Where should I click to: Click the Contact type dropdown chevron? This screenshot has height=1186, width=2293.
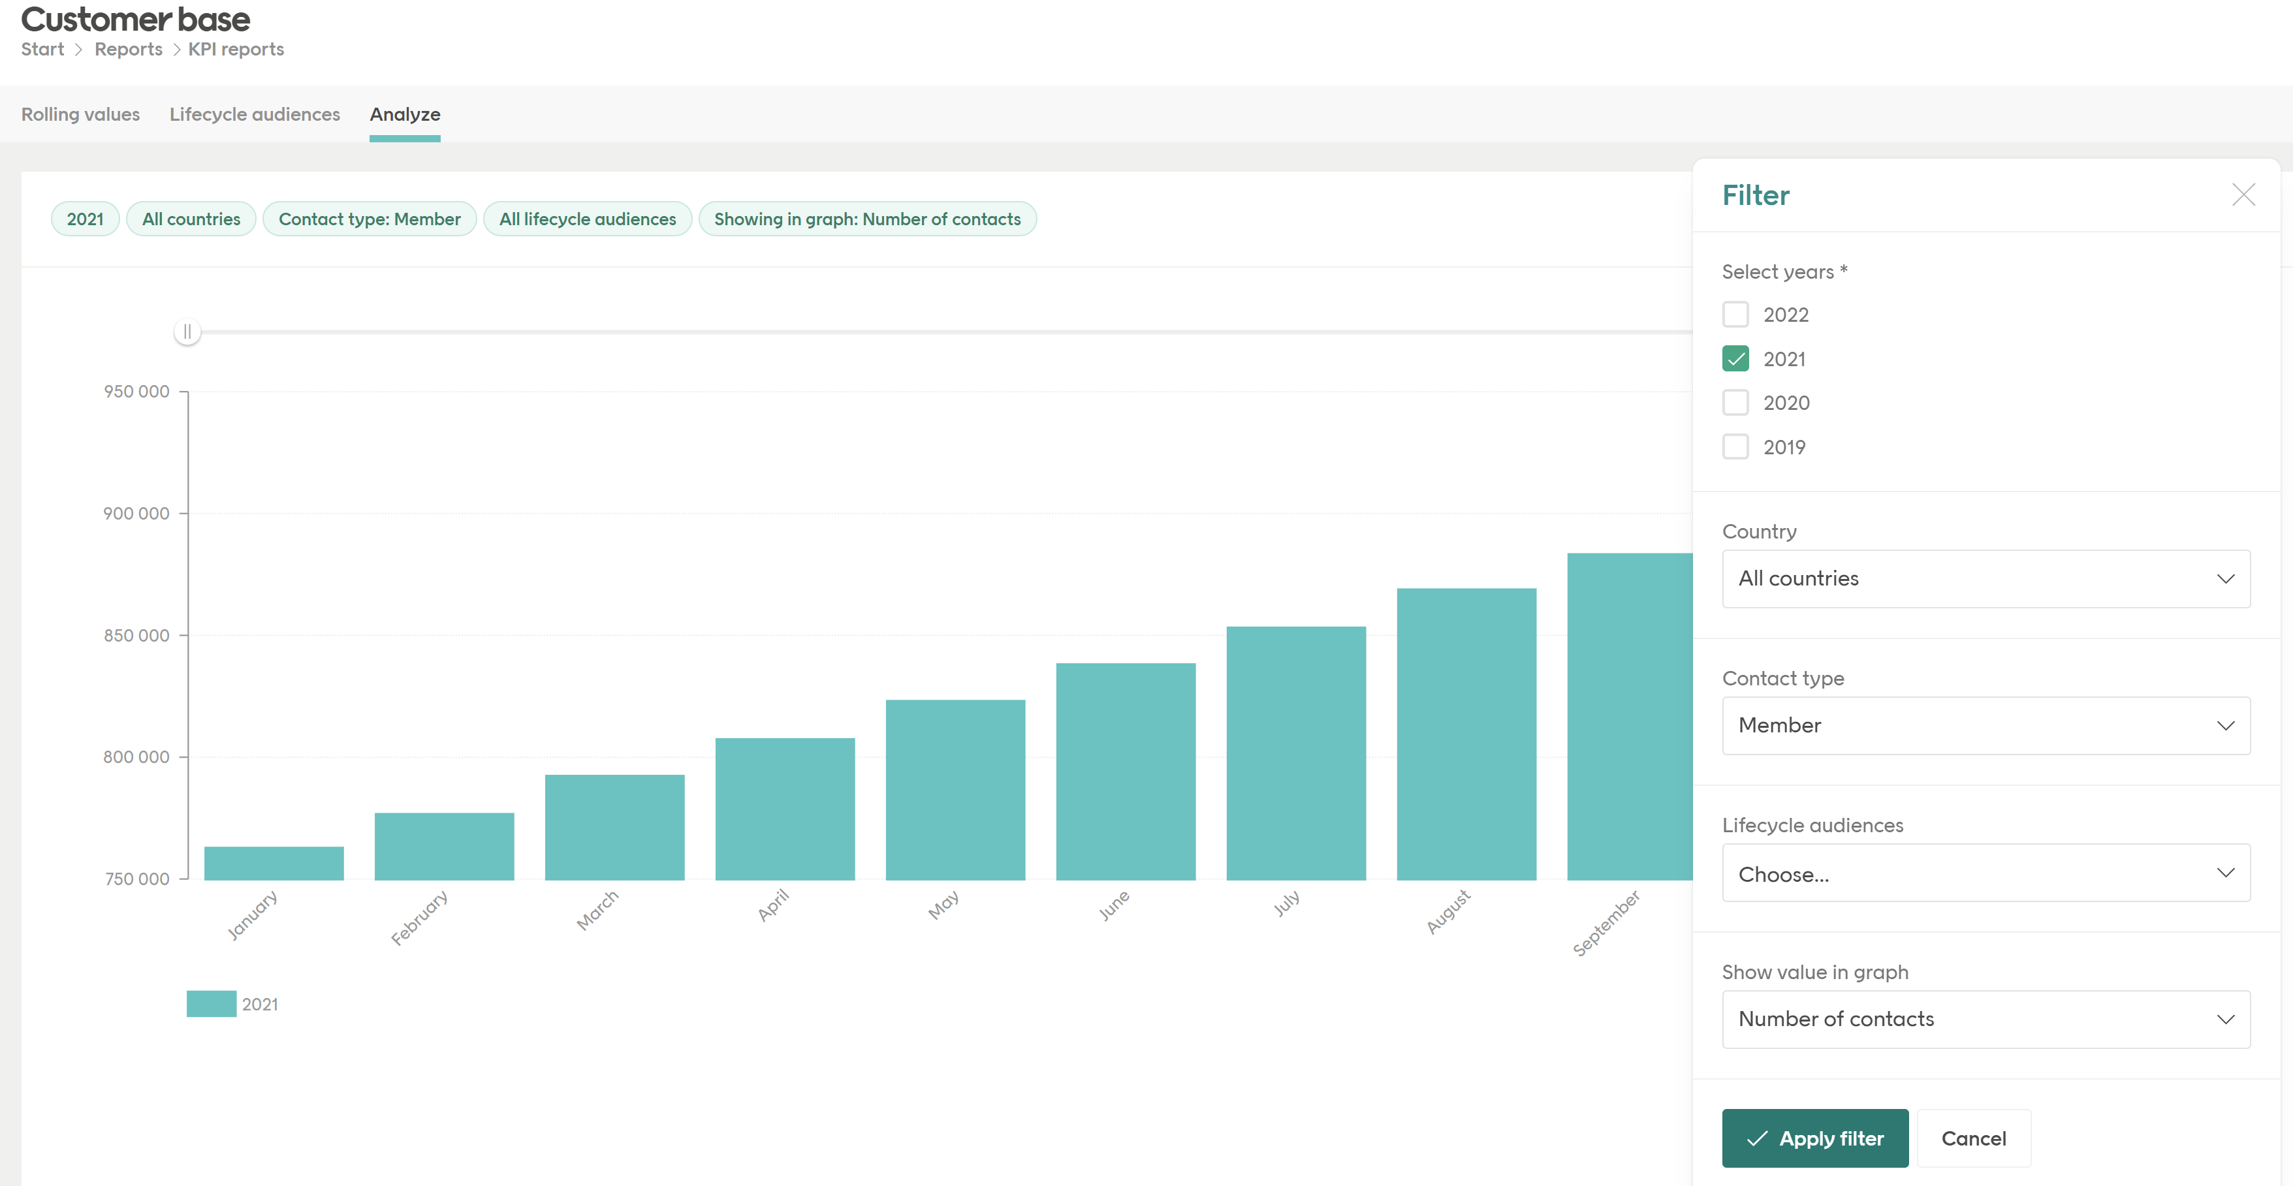pyautogui.click(x=2226, y=725)
